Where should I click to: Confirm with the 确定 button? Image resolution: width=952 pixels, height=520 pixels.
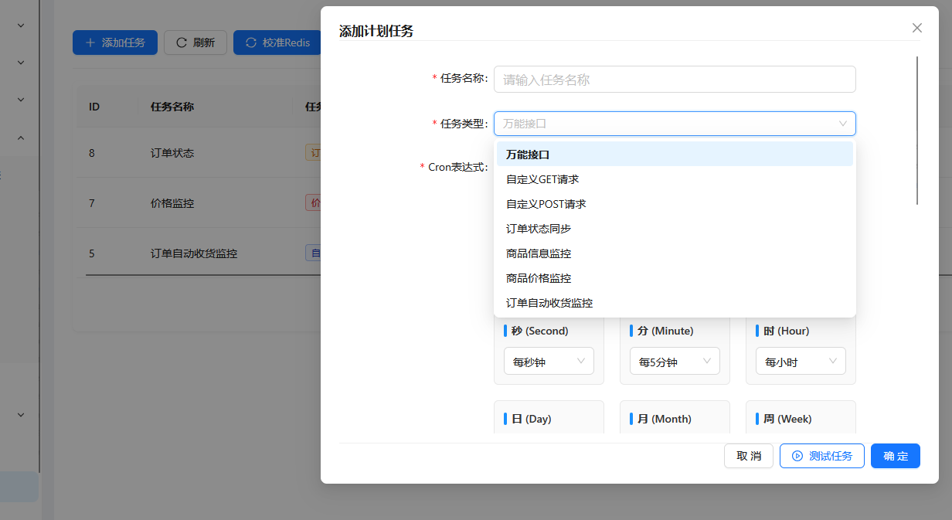coord(895,456)
